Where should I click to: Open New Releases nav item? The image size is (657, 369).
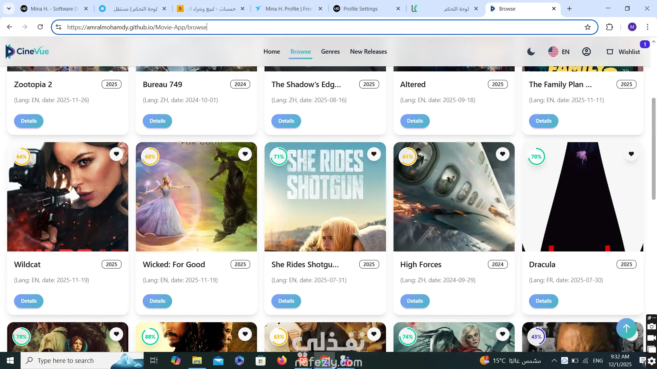pyautogui.click(x=368, y=52)
